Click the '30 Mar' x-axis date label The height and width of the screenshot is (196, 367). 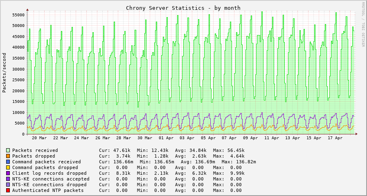pyautogui.click(x=145, y=138)
